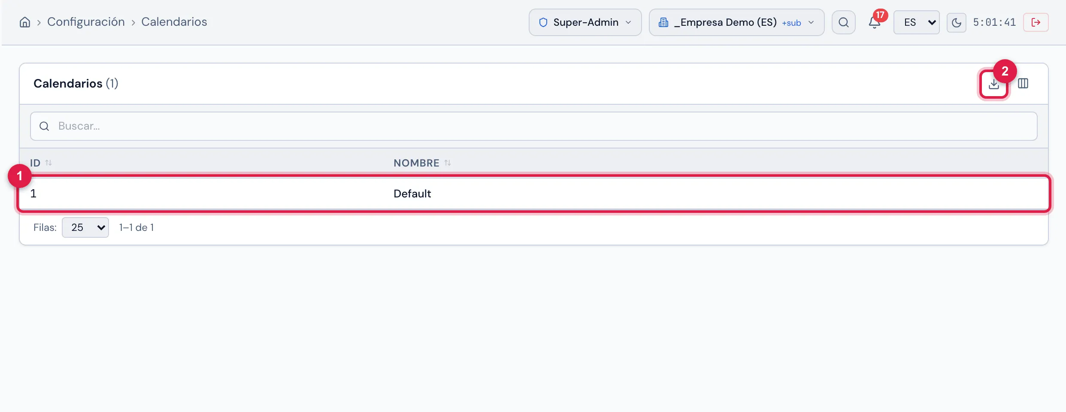Open the _Empresa Demo (ES) company selector

(736, 22)
